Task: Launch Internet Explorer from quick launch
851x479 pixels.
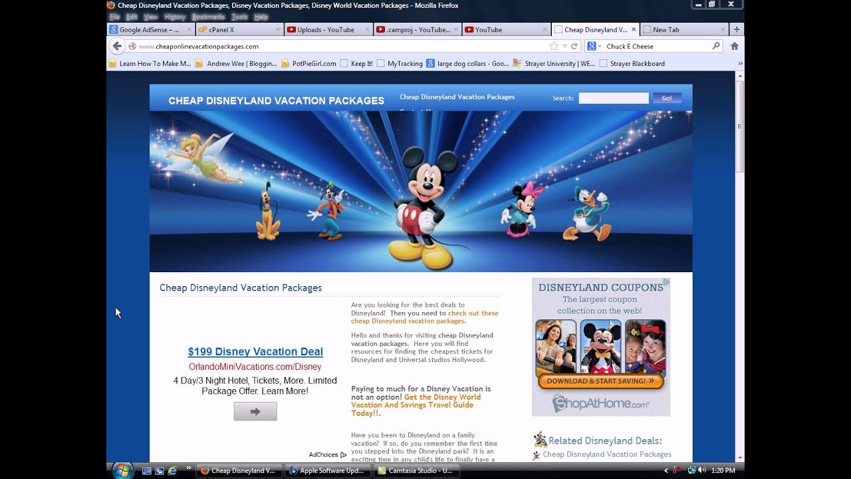Action: click(172, 470)
